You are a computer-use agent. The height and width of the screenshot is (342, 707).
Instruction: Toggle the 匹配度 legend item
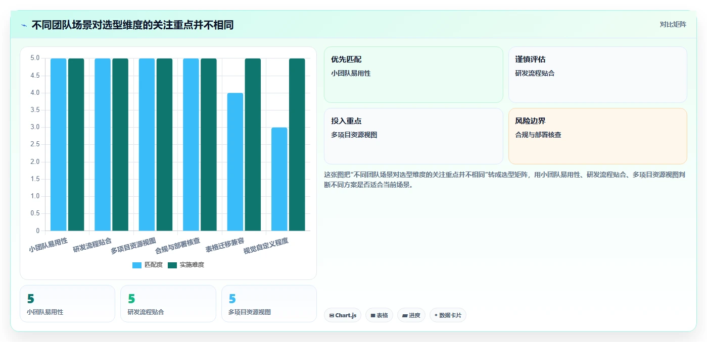(148, 265)
